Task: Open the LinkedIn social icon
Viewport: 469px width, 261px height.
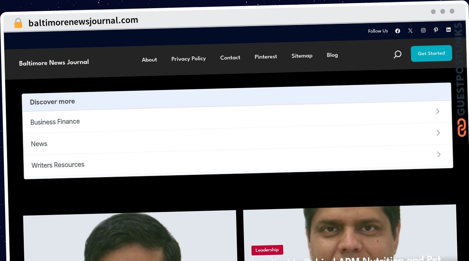Action: pyautogui.click(x=448, y=30)
